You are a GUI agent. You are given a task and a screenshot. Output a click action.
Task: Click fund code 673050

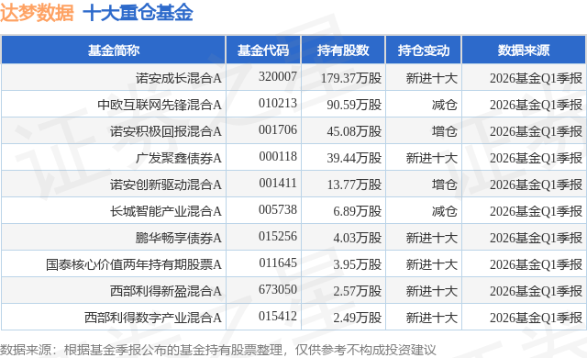click(x=278, y=289)
